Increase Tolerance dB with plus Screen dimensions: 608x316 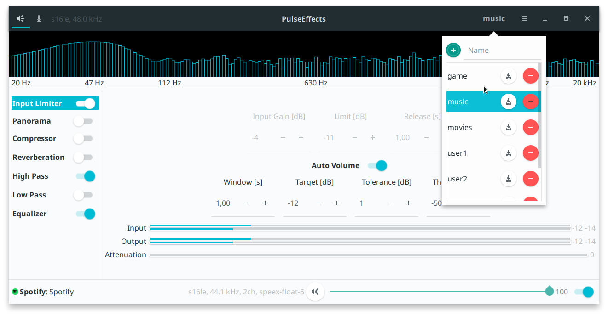tap(409, 203)
